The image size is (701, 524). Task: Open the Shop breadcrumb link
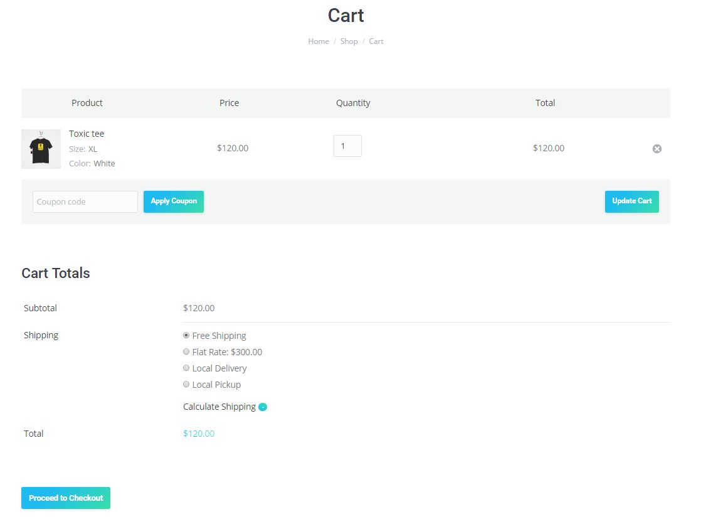click(349, 41)
